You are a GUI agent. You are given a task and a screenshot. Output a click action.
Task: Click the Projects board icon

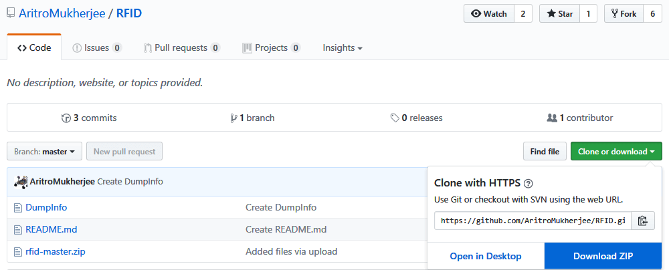coord(247,48)
